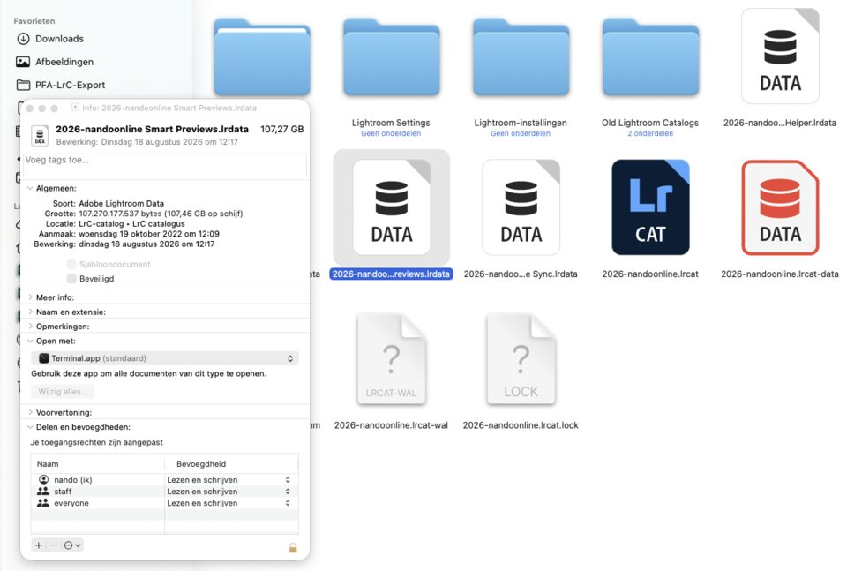Image resolution: width=847 pixels, height=571 pixels.
Task: Click the Info title bar file name
Action: [x=169, y=108]
